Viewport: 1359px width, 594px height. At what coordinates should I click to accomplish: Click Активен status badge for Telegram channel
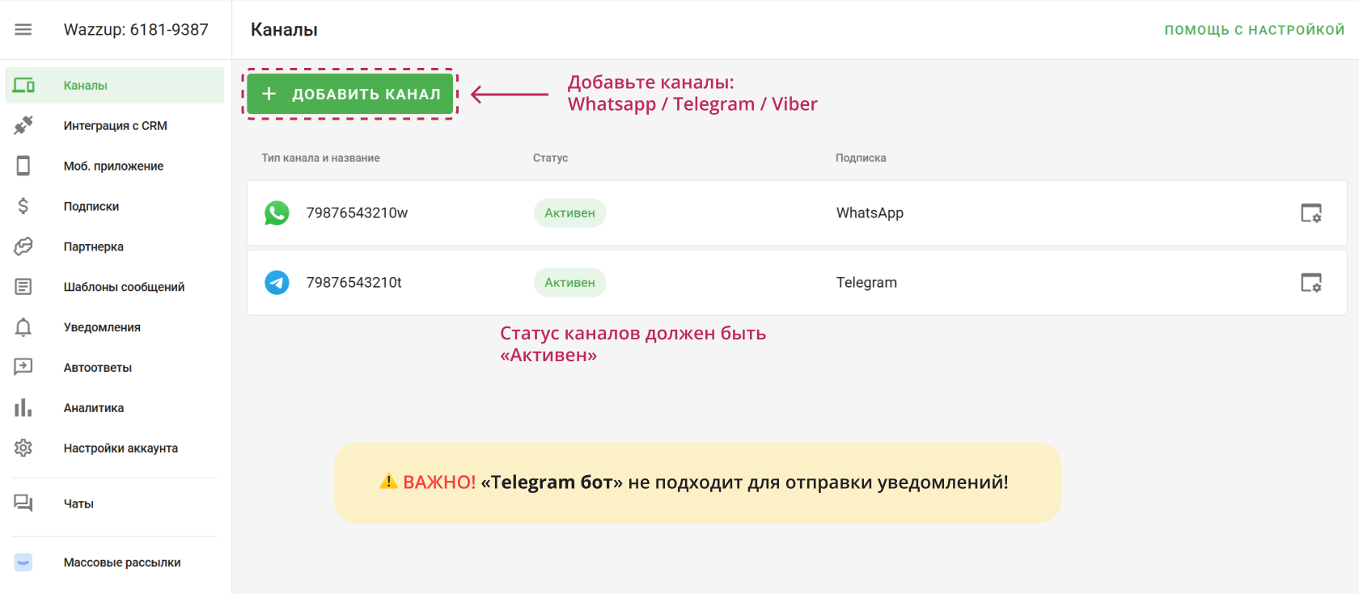[x=569, y=283]
